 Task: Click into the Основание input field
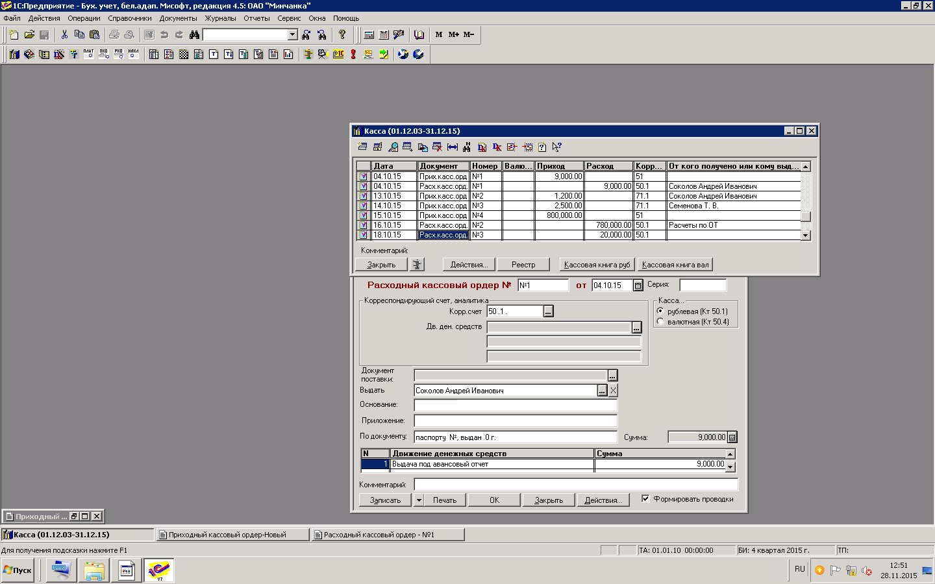[516, 405]
